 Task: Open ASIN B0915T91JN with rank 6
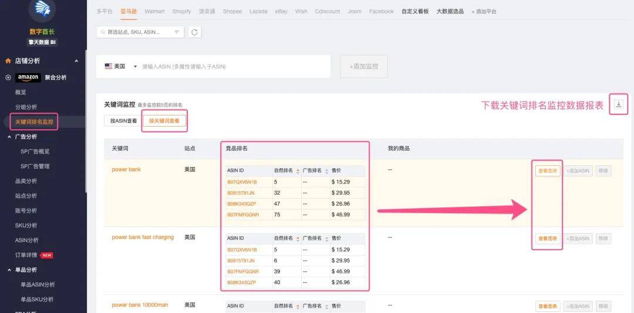coord(241,260)
